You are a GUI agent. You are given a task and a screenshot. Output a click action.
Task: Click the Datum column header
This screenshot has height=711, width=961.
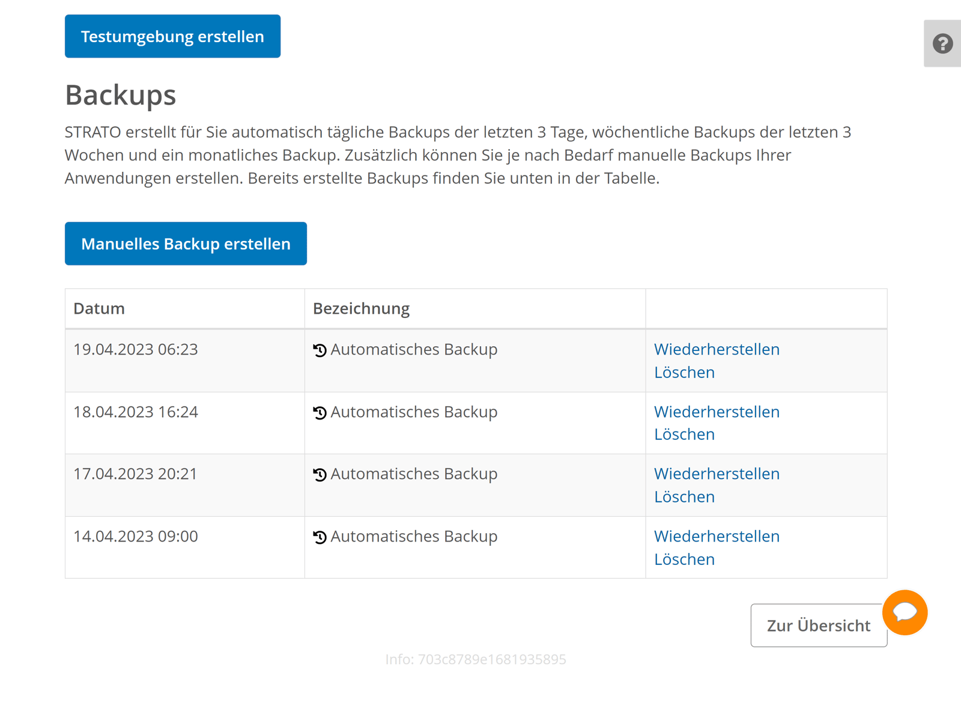[x=99, y=309]
